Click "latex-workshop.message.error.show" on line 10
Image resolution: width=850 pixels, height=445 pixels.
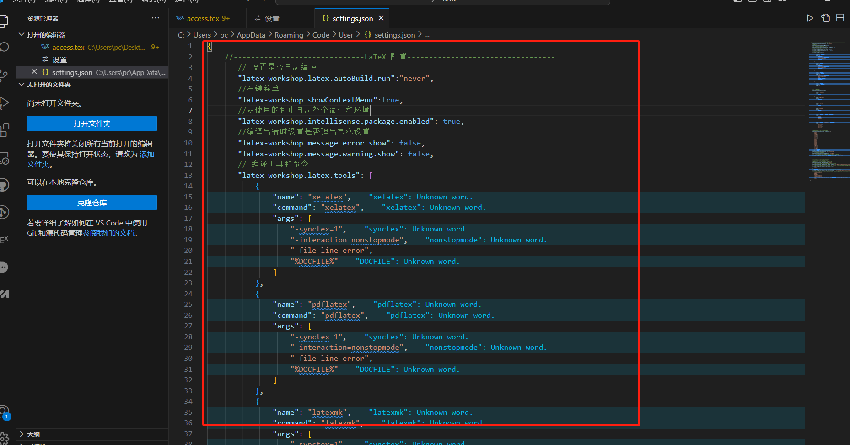tap(314, 143)
